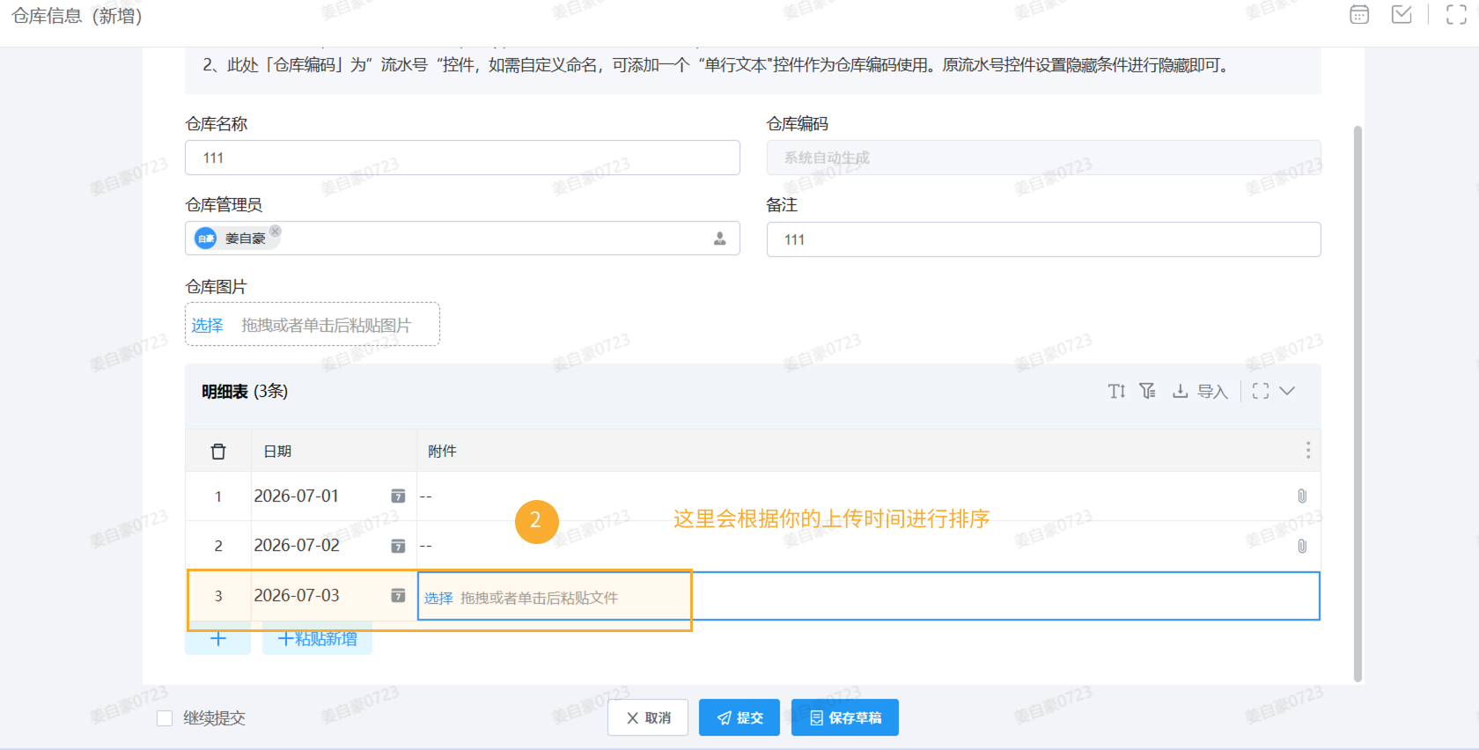Open date picker for 2026-07-02 row
This screenshot has height=750, width=1479.
[x=398, y=546]
